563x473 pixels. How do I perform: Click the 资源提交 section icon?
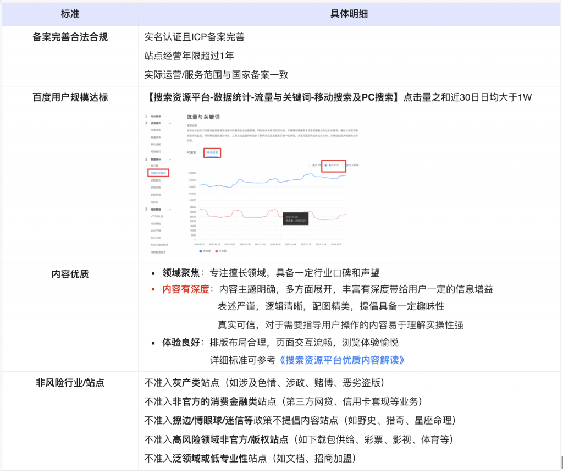[146, 124]
